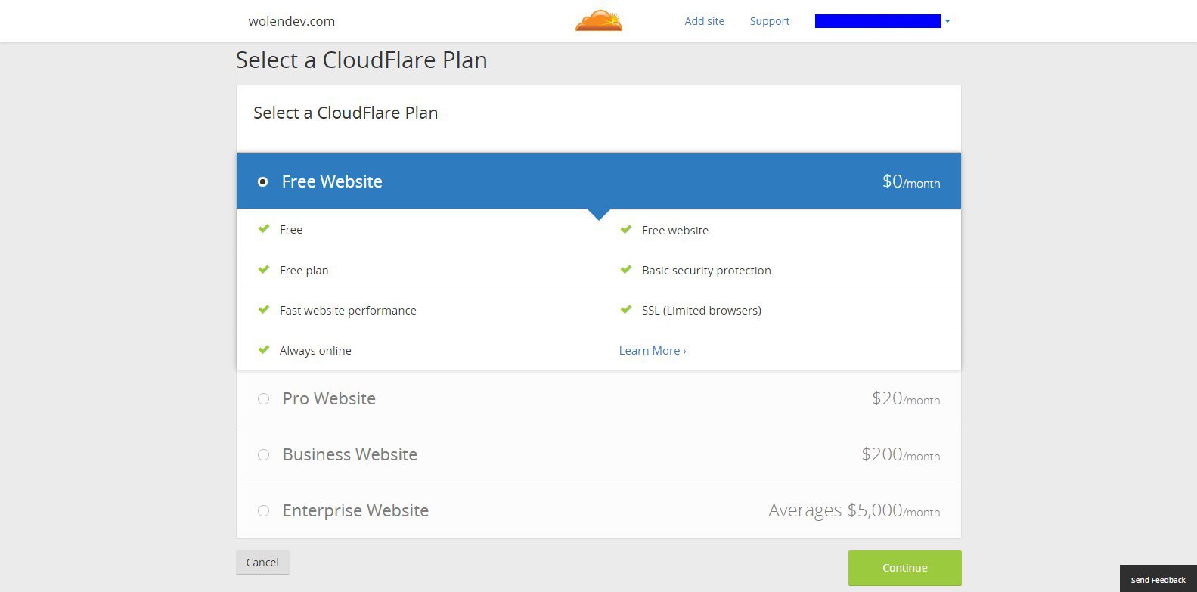
Task: Click the green Continue button
Action: tap(904, 568)
